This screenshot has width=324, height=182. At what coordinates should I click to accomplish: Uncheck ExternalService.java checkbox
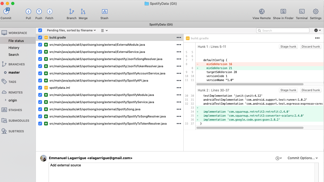point(40,52)
